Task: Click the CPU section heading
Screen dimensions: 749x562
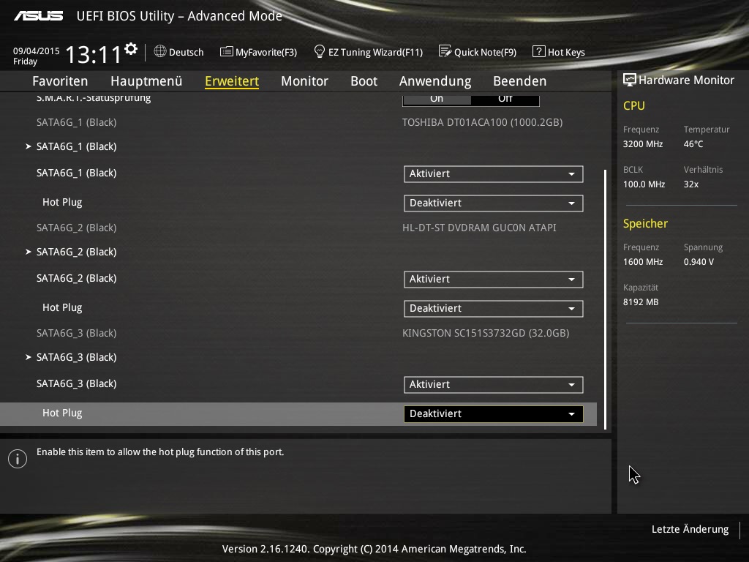Action: [634, 105]
